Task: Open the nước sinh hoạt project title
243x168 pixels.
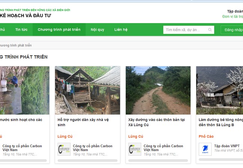Action: [x=21, y=120]
